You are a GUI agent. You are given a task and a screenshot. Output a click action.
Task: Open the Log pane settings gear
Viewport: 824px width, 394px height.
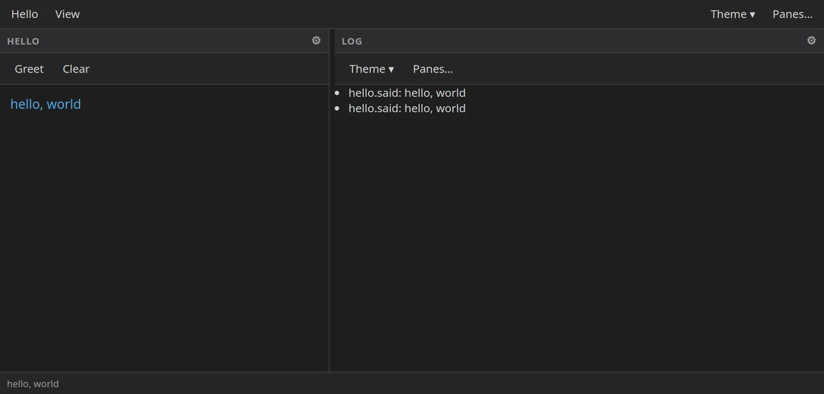click(811, 41)
